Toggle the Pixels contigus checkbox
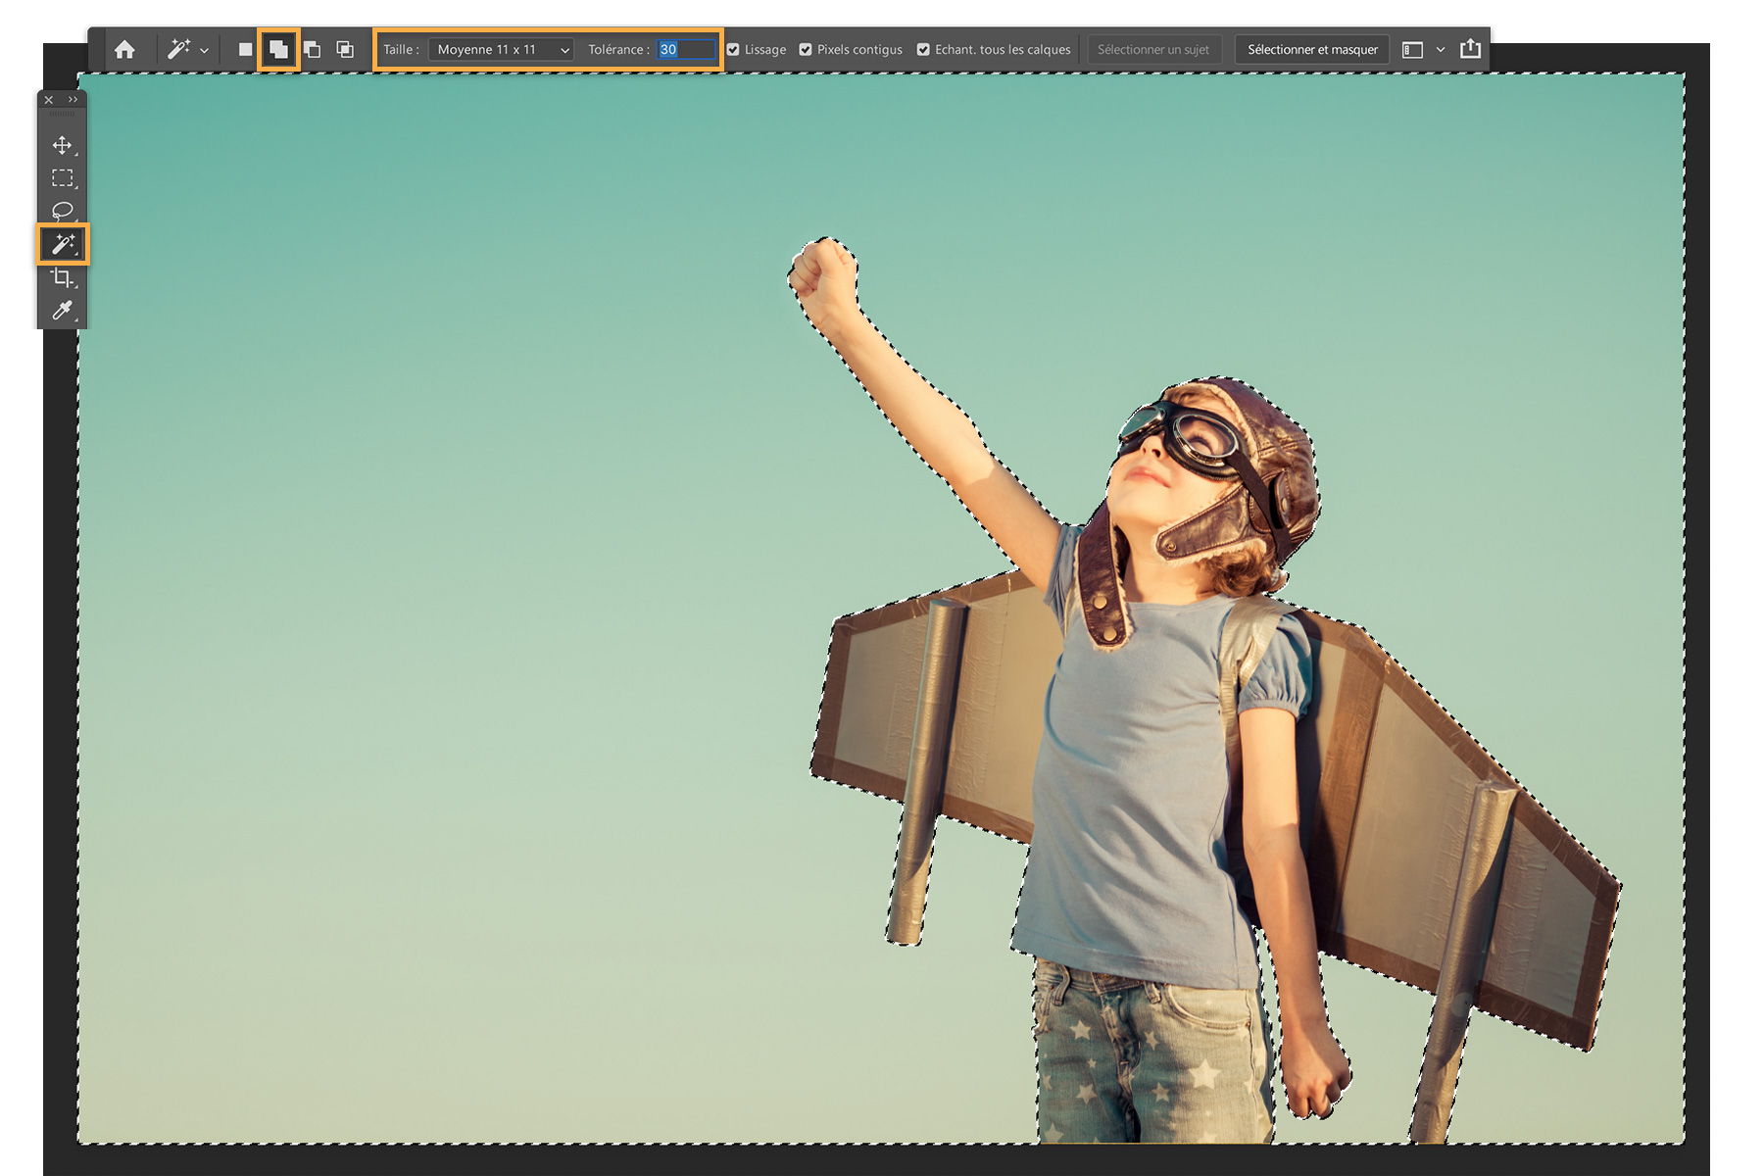The height and width of the screenshot is (1176, 1764). (806, 50)
